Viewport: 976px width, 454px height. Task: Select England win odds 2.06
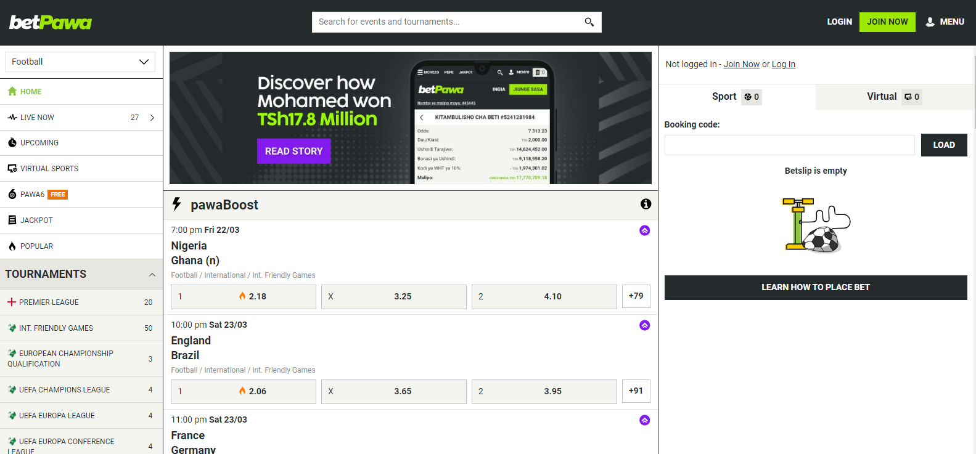coord(244,391)
